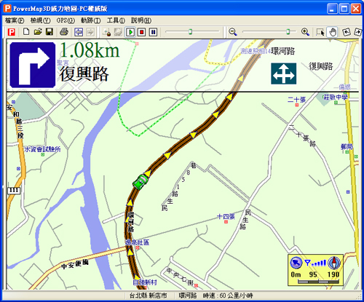Open the 檔案(F) menu
Viewport: 364px width, 302px height.
(15, 20)
